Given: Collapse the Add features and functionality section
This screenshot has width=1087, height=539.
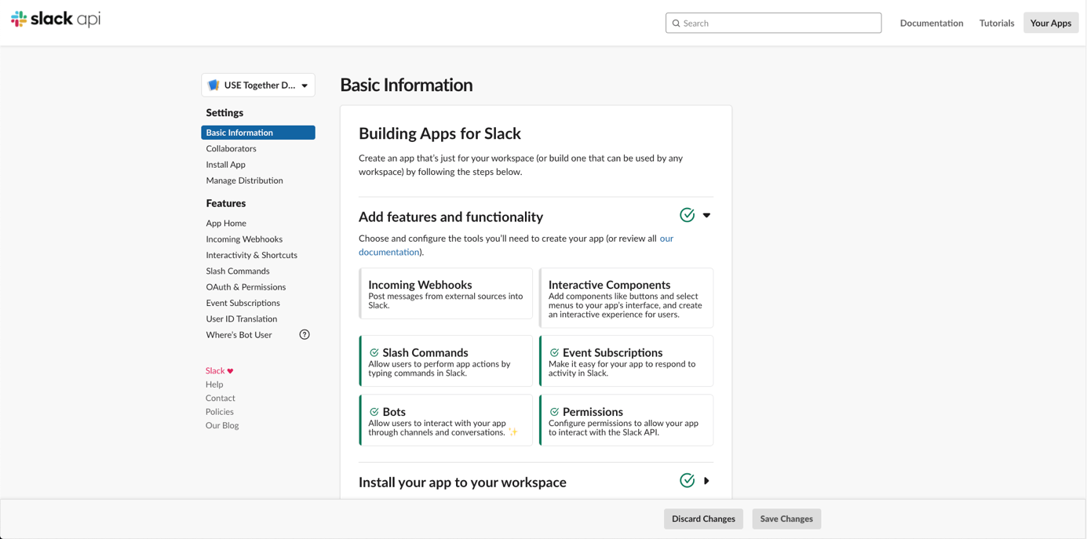Looking at the screenshot, I should click(x=706, y=215).
